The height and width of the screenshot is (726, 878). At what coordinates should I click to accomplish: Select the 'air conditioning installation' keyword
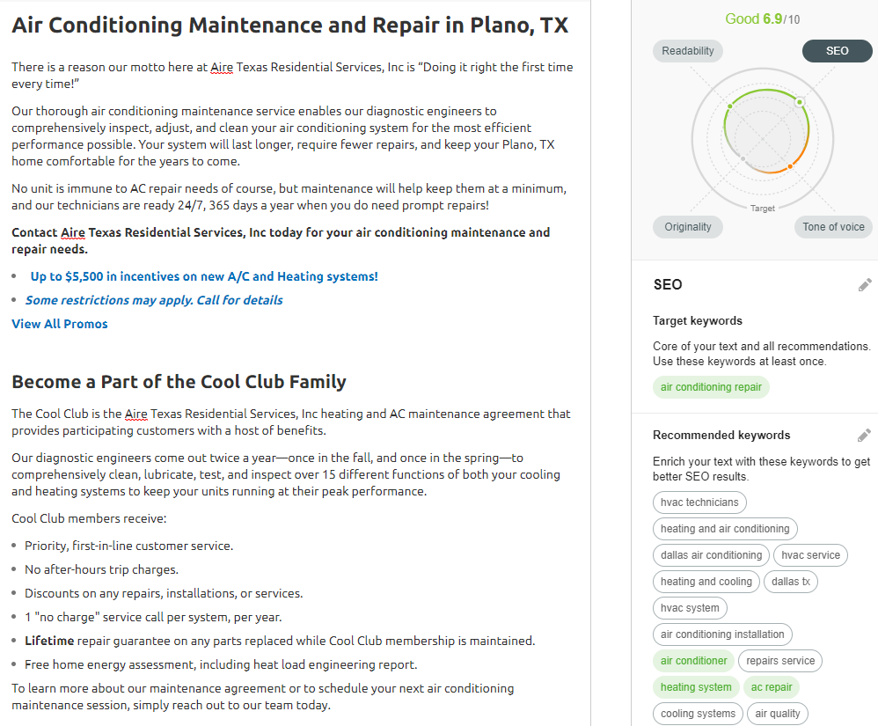point(722,634)
